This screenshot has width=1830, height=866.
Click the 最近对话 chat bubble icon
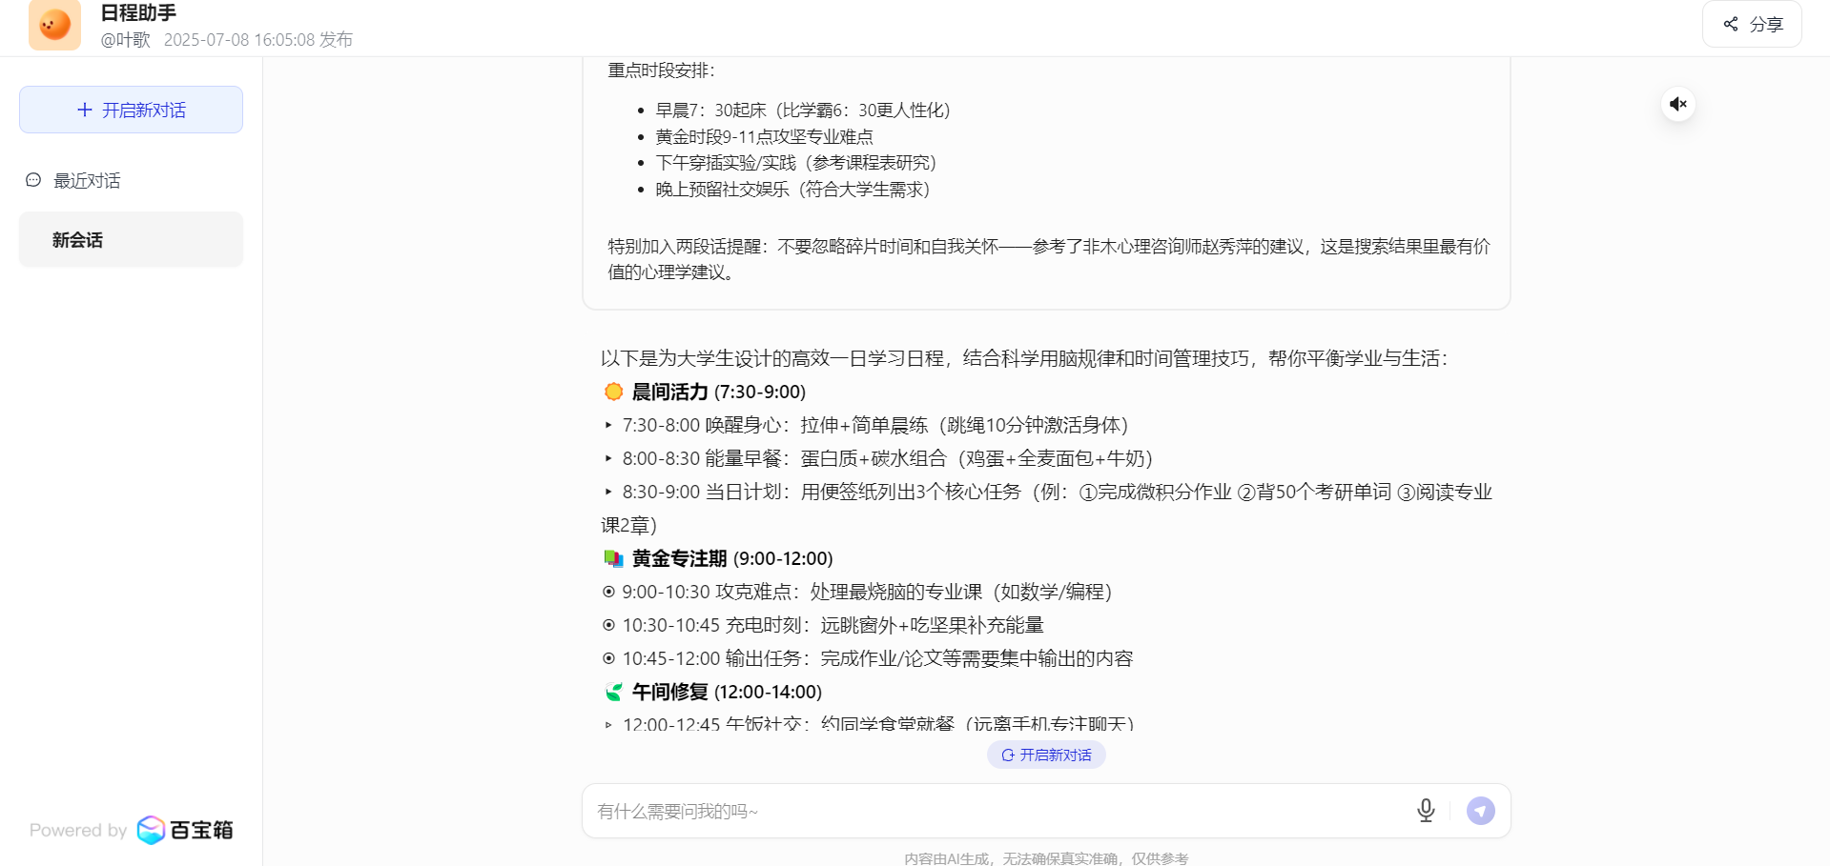pos(33,180)
